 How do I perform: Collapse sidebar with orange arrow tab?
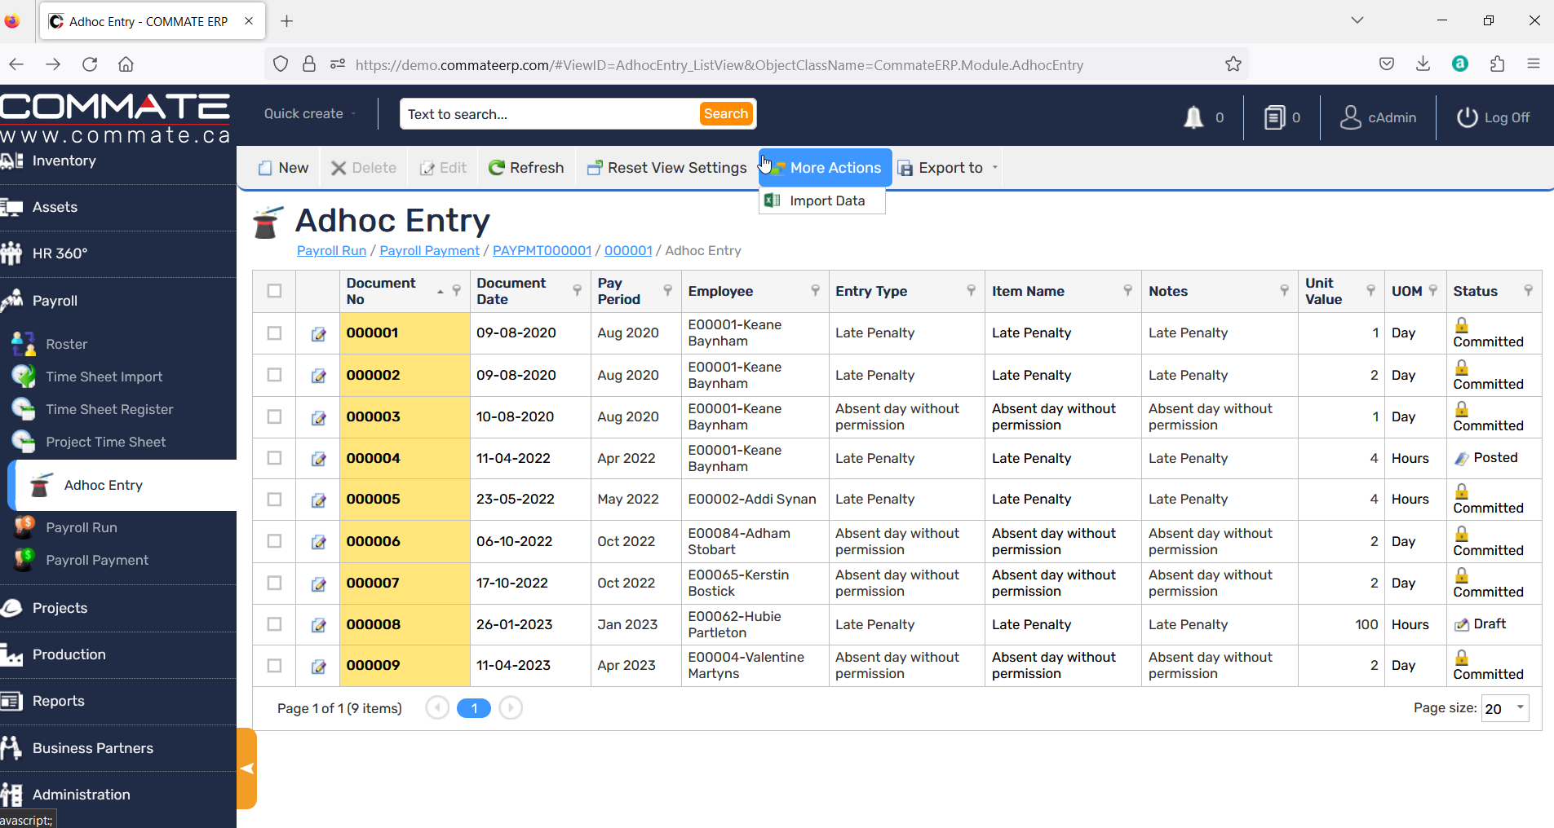247,769
